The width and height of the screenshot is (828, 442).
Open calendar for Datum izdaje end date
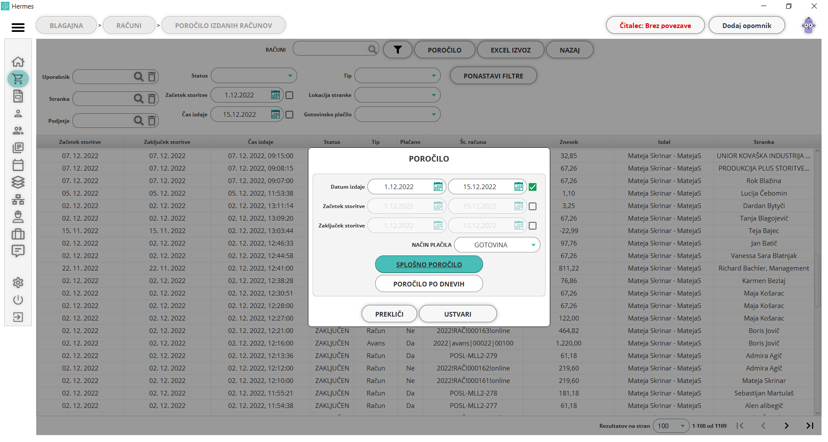519,187
